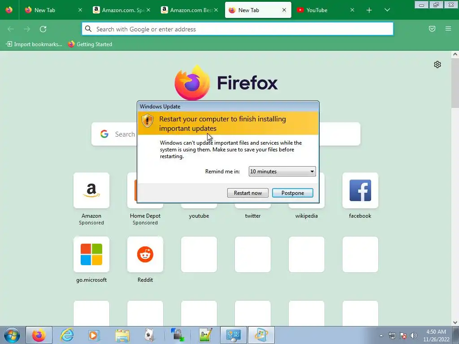Click the twitter shortcut label
This screenshot has height=344, width=459.
[x=253, y=216]
